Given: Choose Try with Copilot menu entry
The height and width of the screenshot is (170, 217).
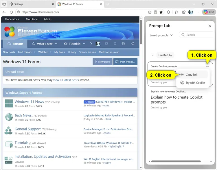Looking at the screenshot, I should 193,83.
